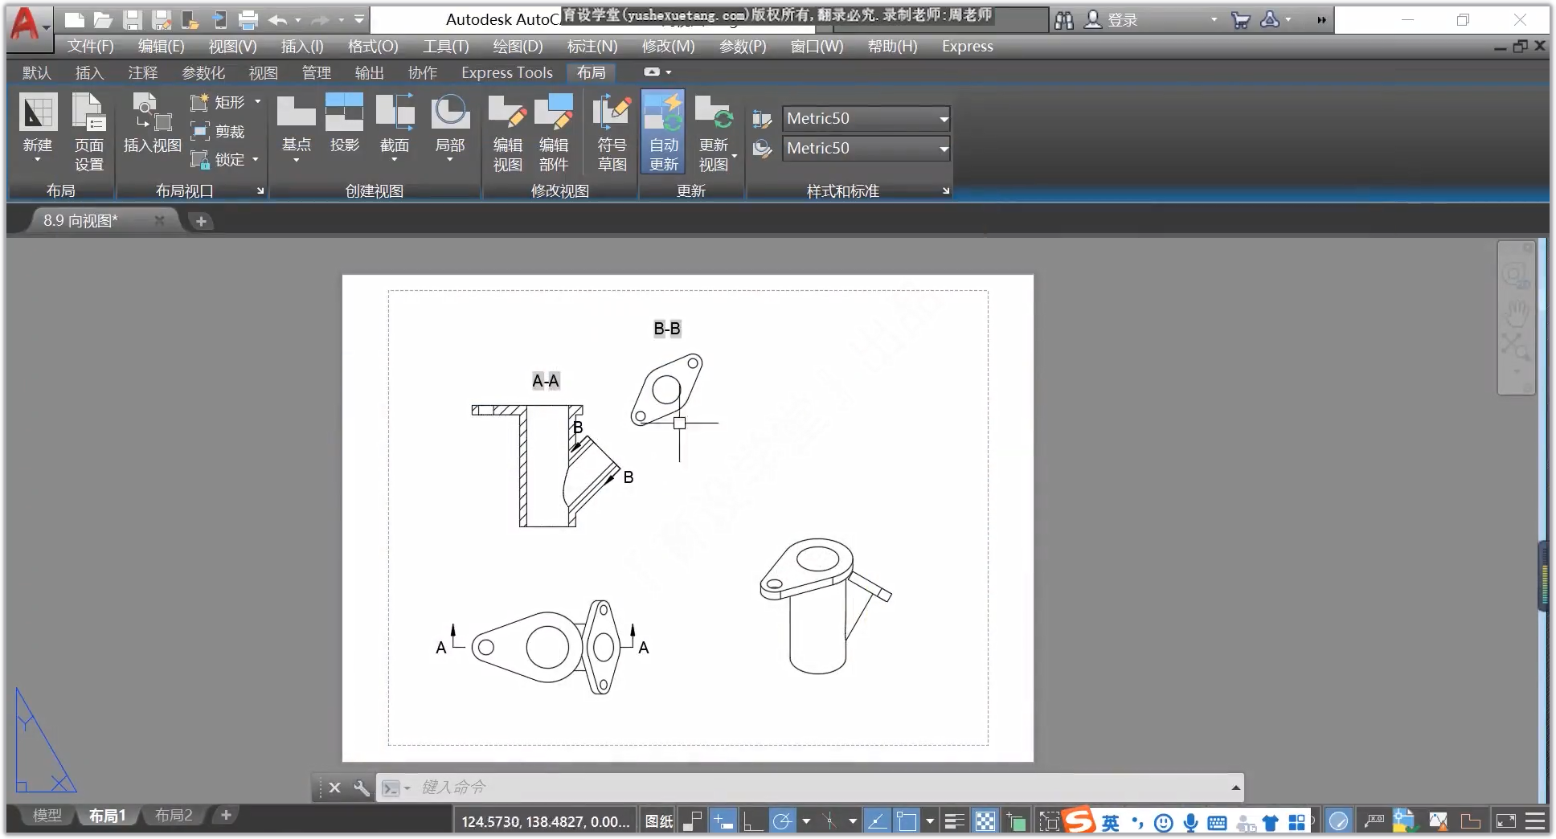
Task: Close the command line with X button
Action: [335, 788]
